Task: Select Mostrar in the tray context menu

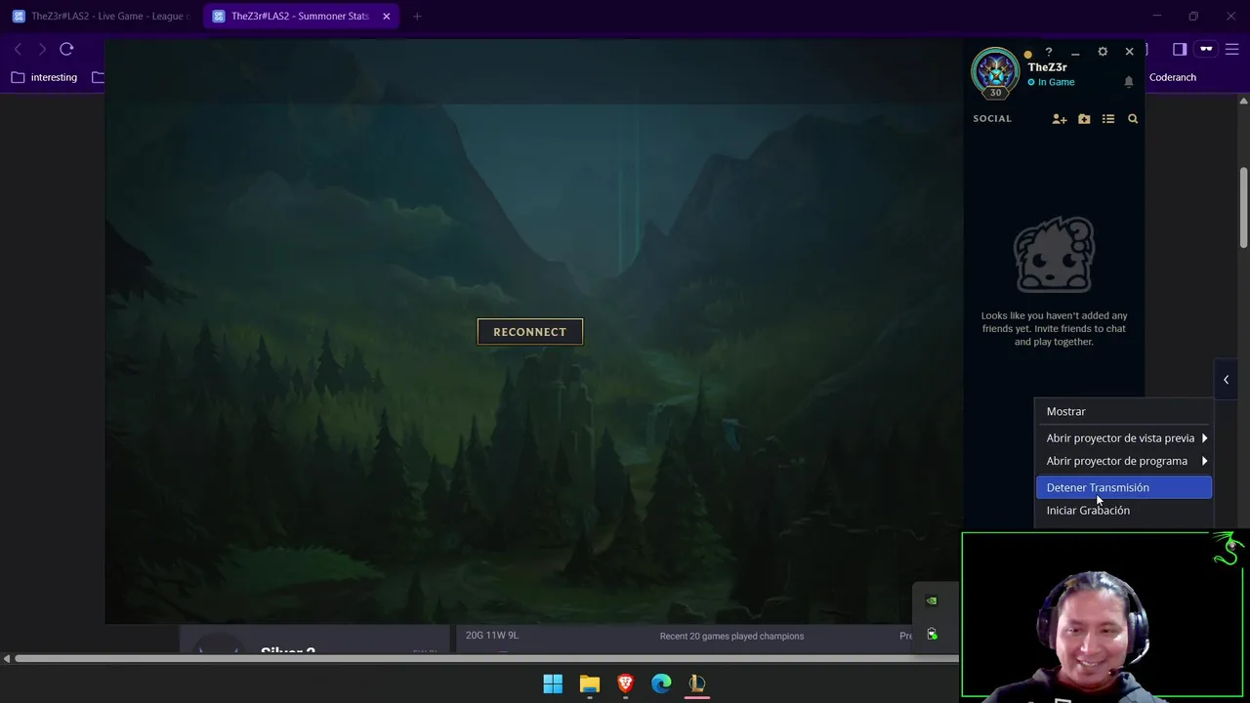Action: pyautogui.click(x=1123, y=411)
